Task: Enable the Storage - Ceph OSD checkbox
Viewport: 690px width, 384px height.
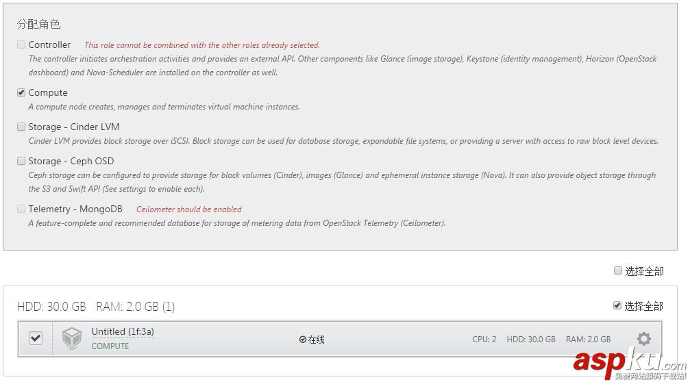Action: point(21,161)
